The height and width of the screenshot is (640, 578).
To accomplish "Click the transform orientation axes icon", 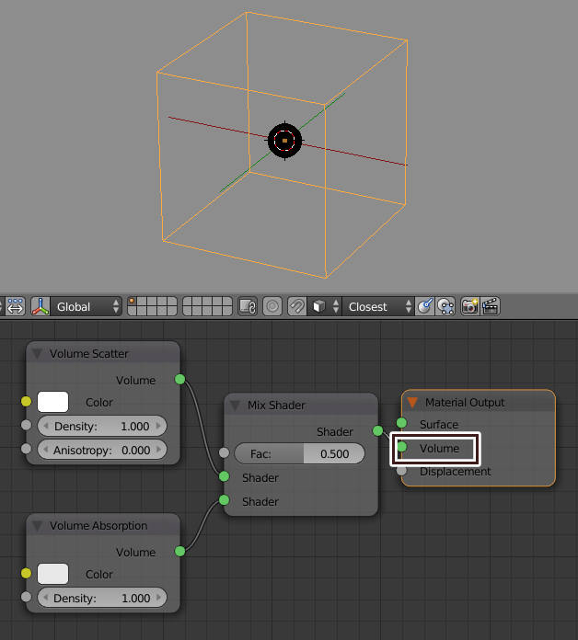I will point(40,306).
